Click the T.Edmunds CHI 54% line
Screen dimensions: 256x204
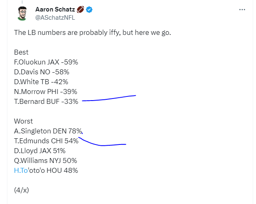[46, 141]
